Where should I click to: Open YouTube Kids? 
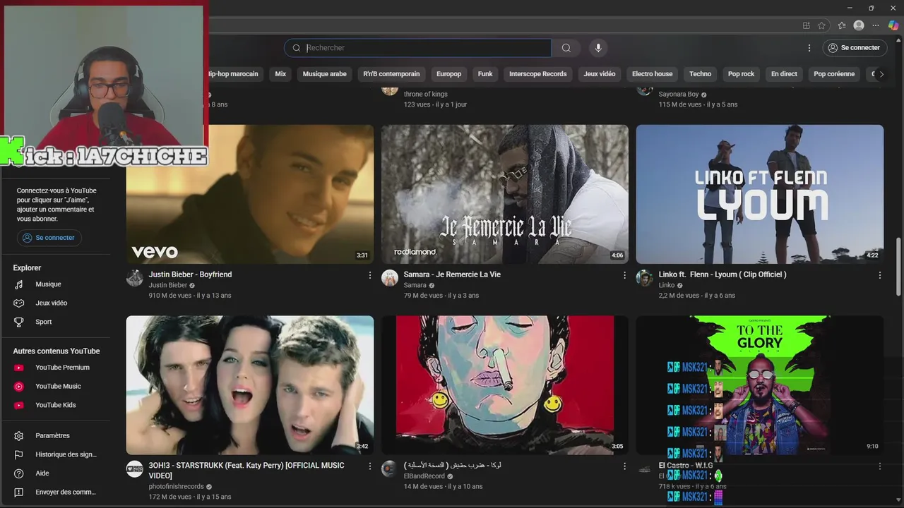[55, 405]
